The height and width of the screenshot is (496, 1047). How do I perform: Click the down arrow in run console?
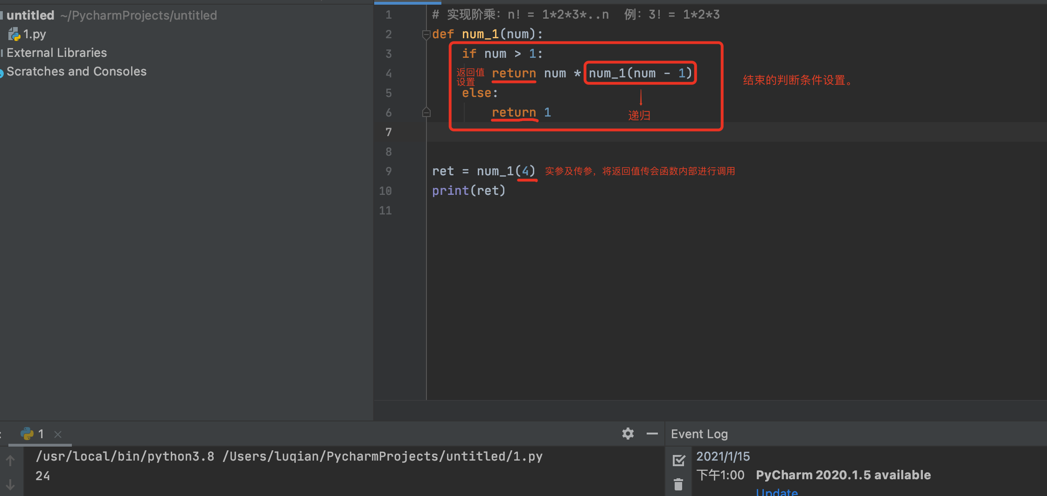pyautogui.click(x=10, y=485)
